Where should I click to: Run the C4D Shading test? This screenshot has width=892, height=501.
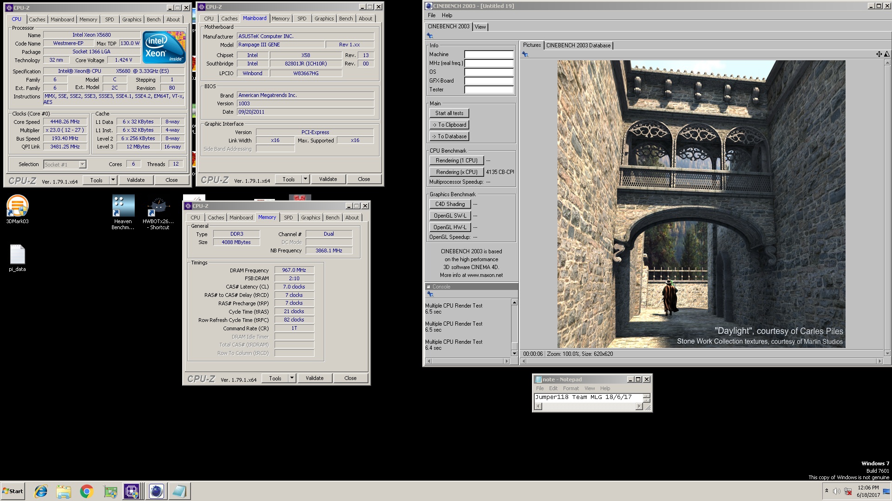click(450, 204)
